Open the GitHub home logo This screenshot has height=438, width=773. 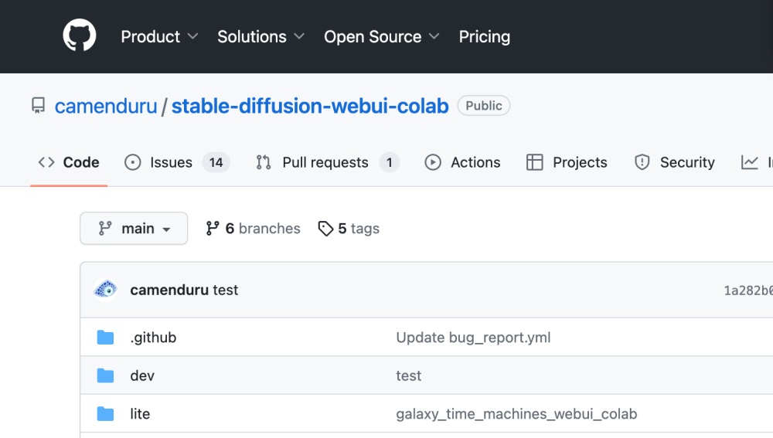80,36
